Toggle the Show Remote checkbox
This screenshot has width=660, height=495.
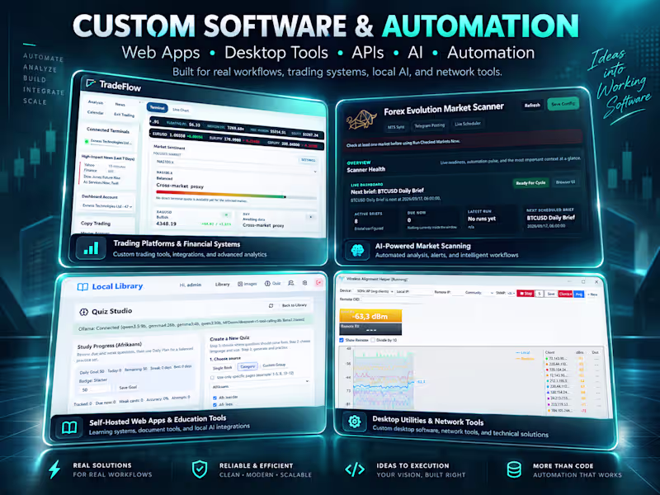click(x=342, y=340)
